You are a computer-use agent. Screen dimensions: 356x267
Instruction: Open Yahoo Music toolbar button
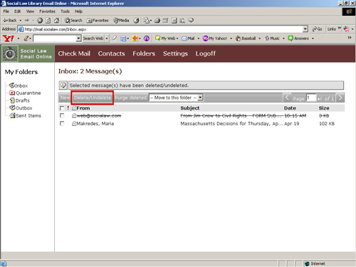pos(272,38)
